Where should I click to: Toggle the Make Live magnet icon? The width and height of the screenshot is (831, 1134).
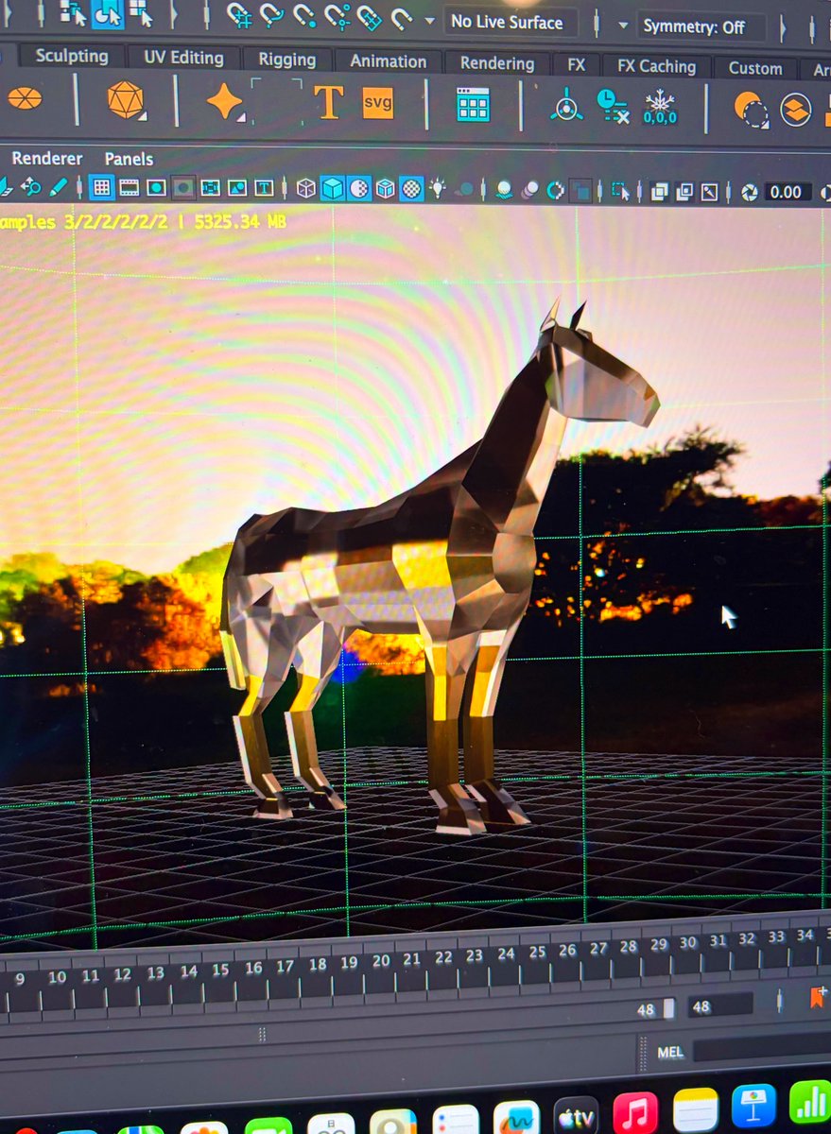tap(402, 19)
